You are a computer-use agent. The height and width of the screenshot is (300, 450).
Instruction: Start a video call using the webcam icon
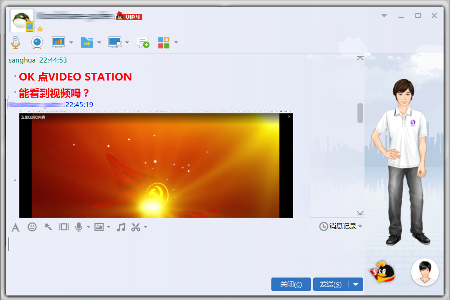36,42
